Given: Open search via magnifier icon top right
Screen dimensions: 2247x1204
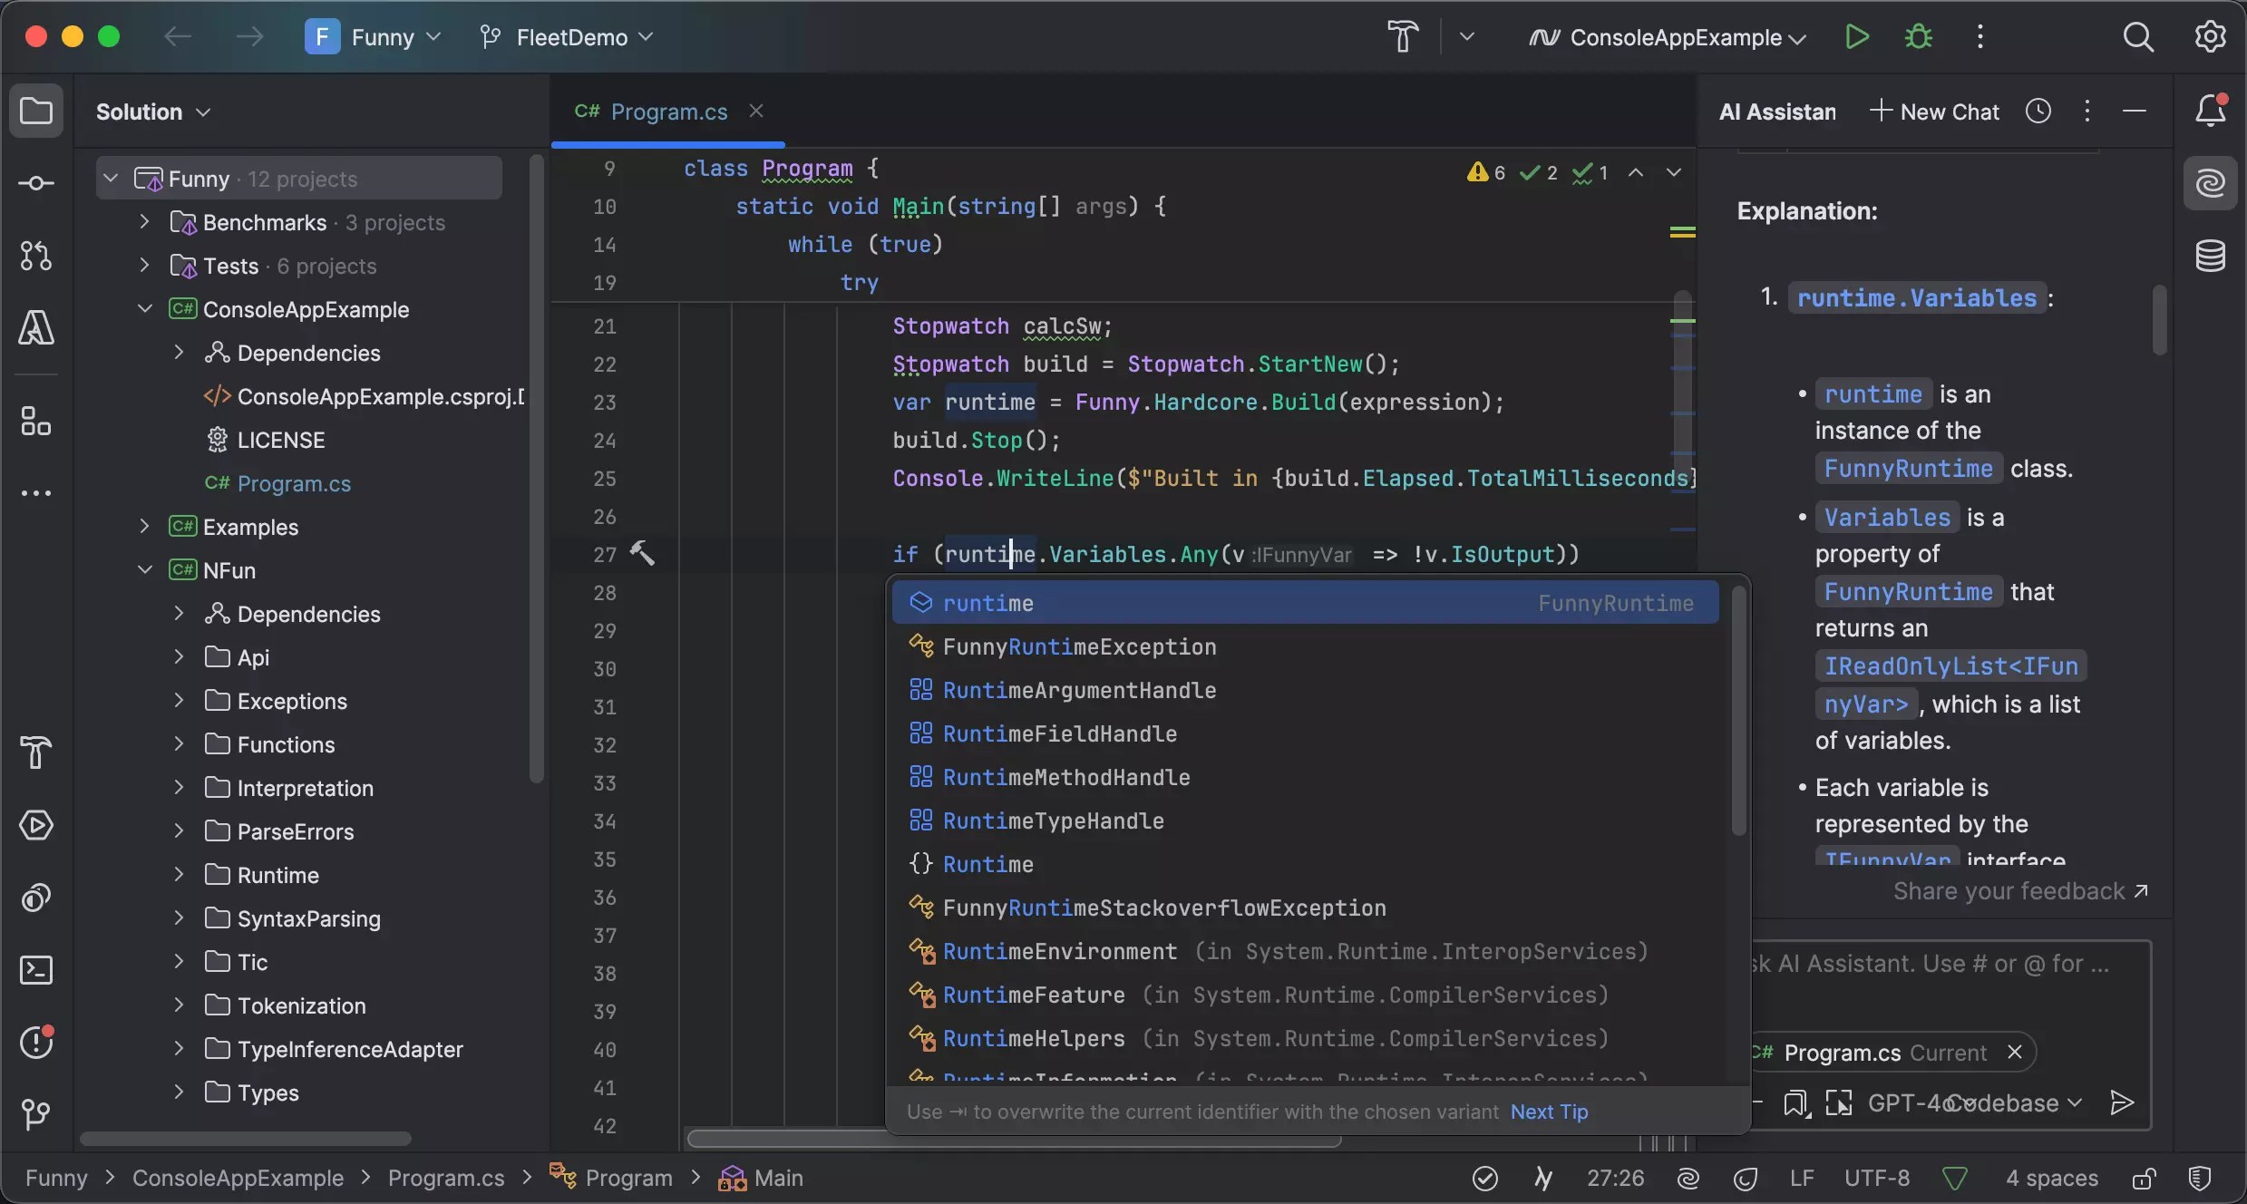Looking at the screenshot, I should click(x=2140, y=36).
